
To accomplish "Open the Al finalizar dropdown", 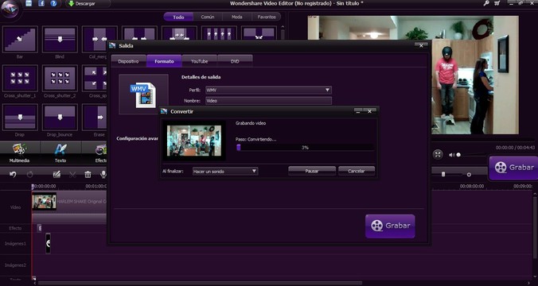I will 225,172.
